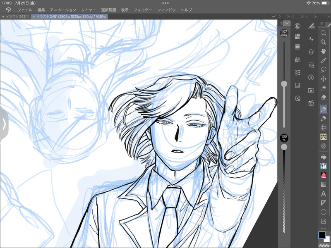Select the grid-patterned Airbrush tool icon
Viewport: 331px width, 248px height.
click(323, 127)
